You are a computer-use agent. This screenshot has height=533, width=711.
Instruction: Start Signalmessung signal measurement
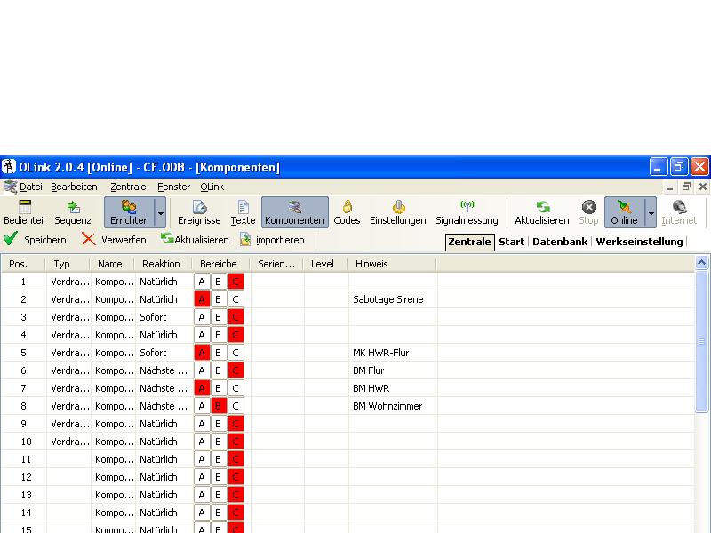pyautogui.click(x=467, y=212)
